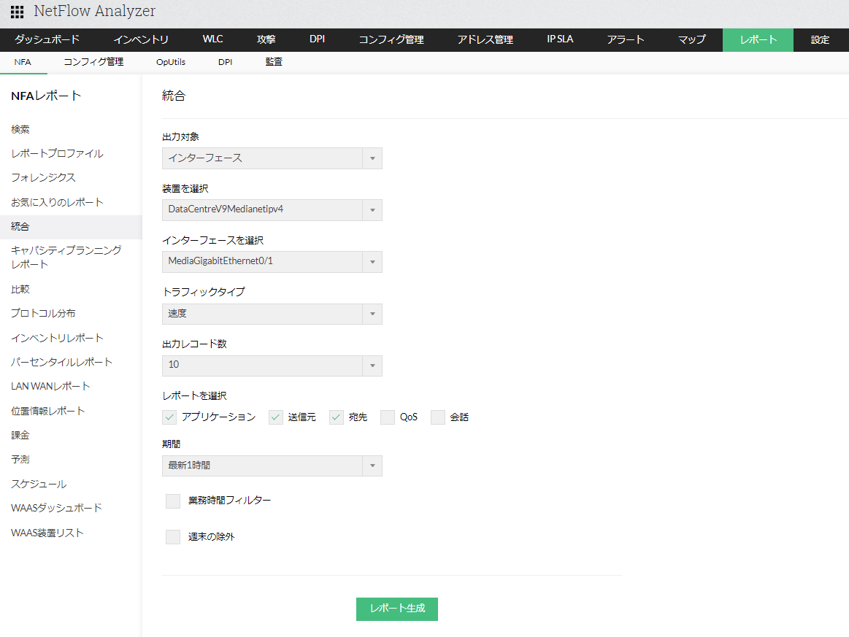Open the インターフェースを選択 dropdown
This screenshot has width=849, height=637.
[x=272, y=262]
